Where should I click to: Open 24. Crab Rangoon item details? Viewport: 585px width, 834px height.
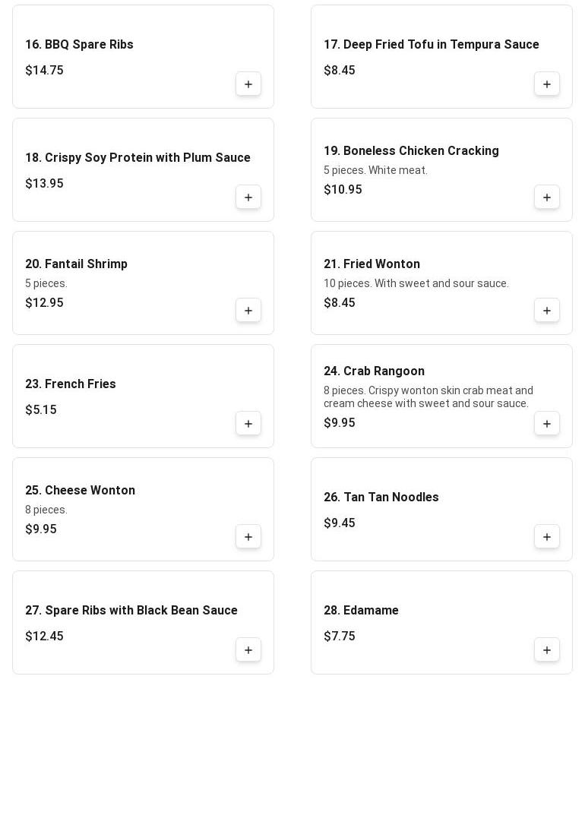pyautogui.click(x=374, y=371)
